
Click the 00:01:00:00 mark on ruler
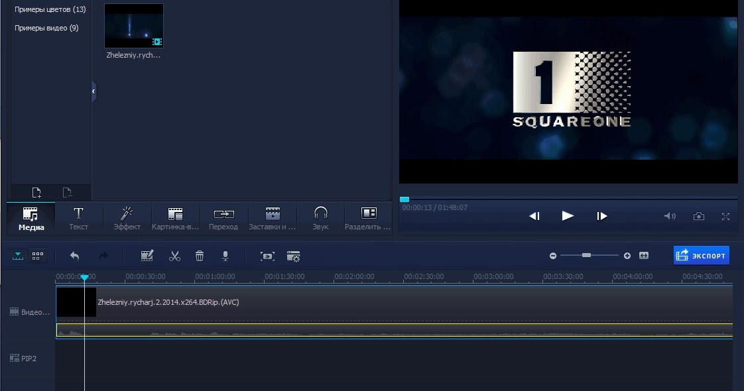click(x=215, y=276)
